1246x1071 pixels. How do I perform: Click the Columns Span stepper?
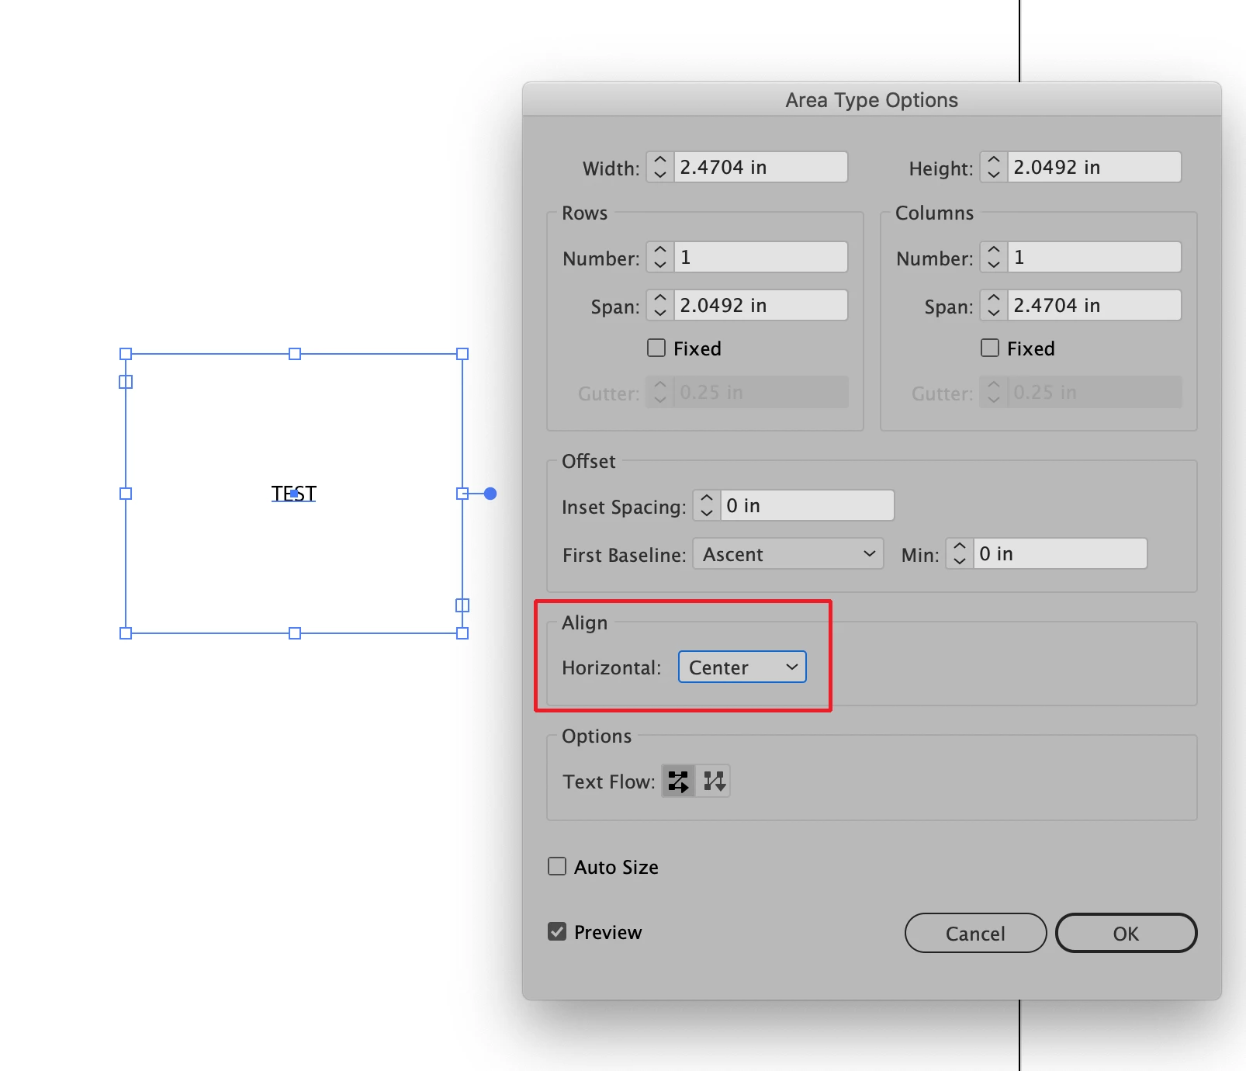tap(994, 305)
